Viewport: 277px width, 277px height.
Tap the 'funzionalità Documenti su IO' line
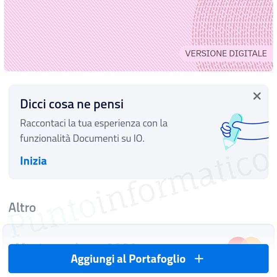(x=82, y=138)
